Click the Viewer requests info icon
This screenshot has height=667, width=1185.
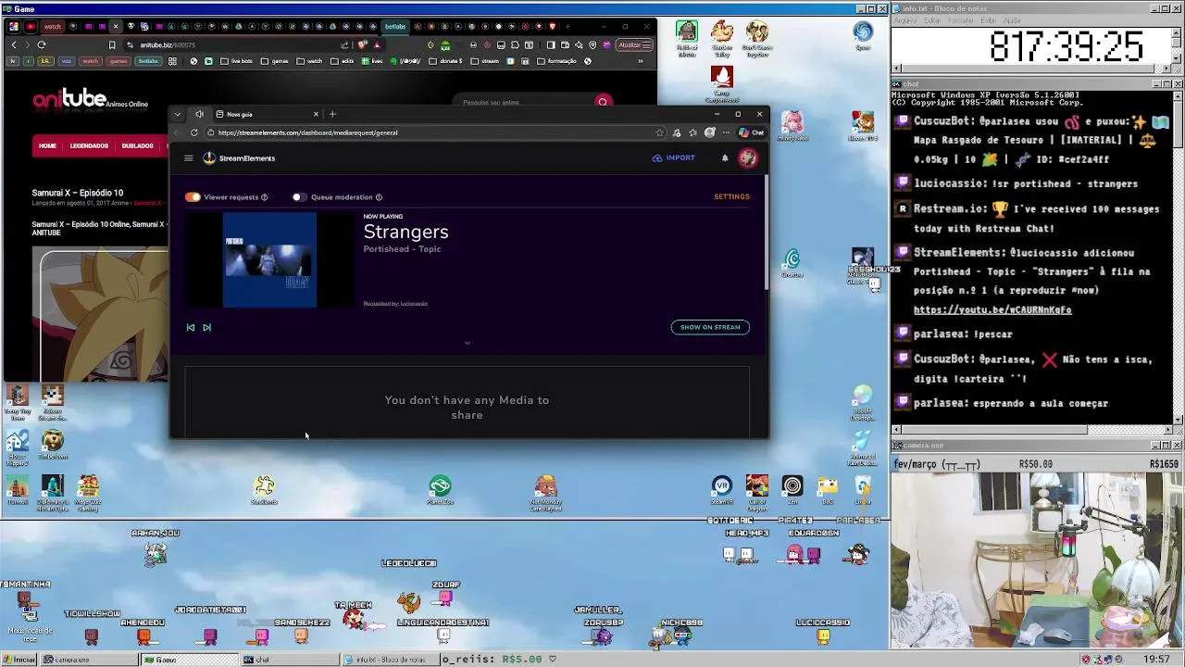pyautogui.click(x=264, y=197)
